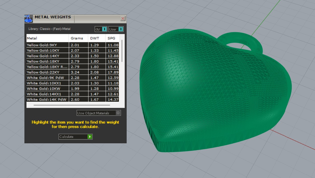
Task: Sort by the Metal column header
Action: click(48, 38)
